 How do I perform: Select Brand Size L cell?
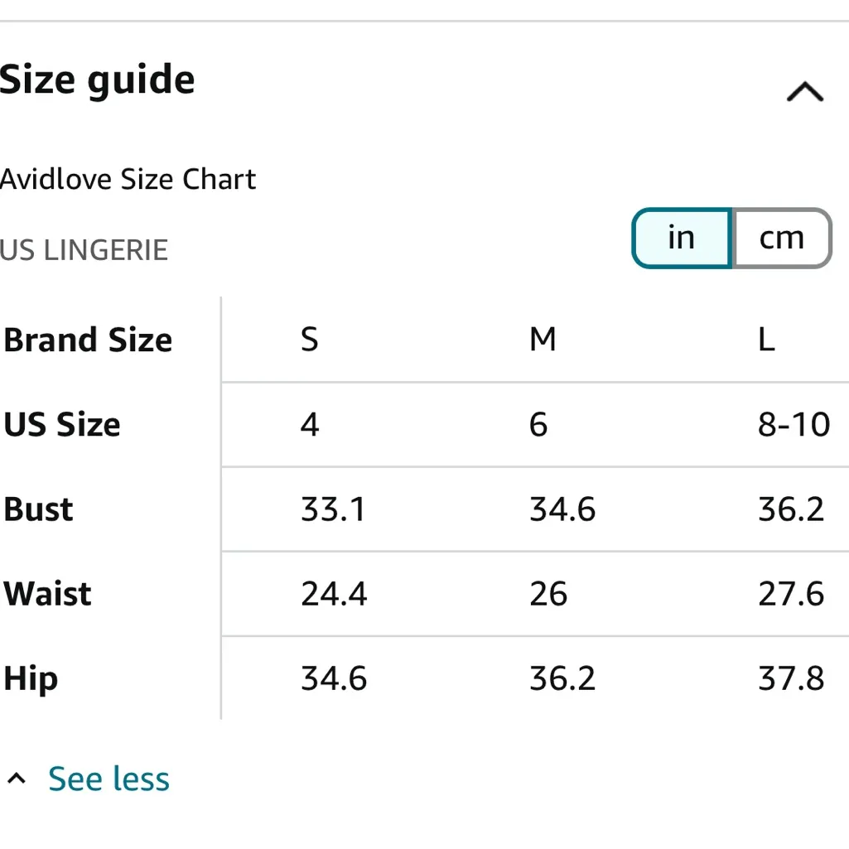click(x=767, y=340)
